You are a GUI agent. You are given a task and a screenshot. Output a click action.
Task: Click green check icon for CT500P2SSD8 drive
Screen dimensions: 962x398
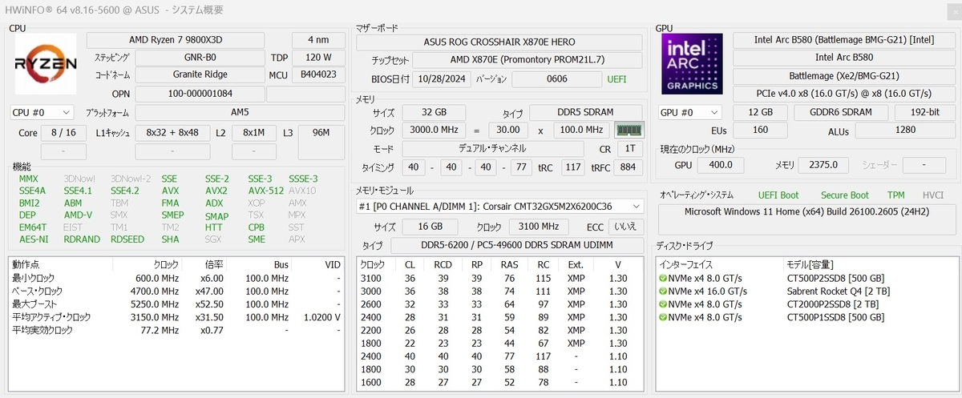coord(663,278)
